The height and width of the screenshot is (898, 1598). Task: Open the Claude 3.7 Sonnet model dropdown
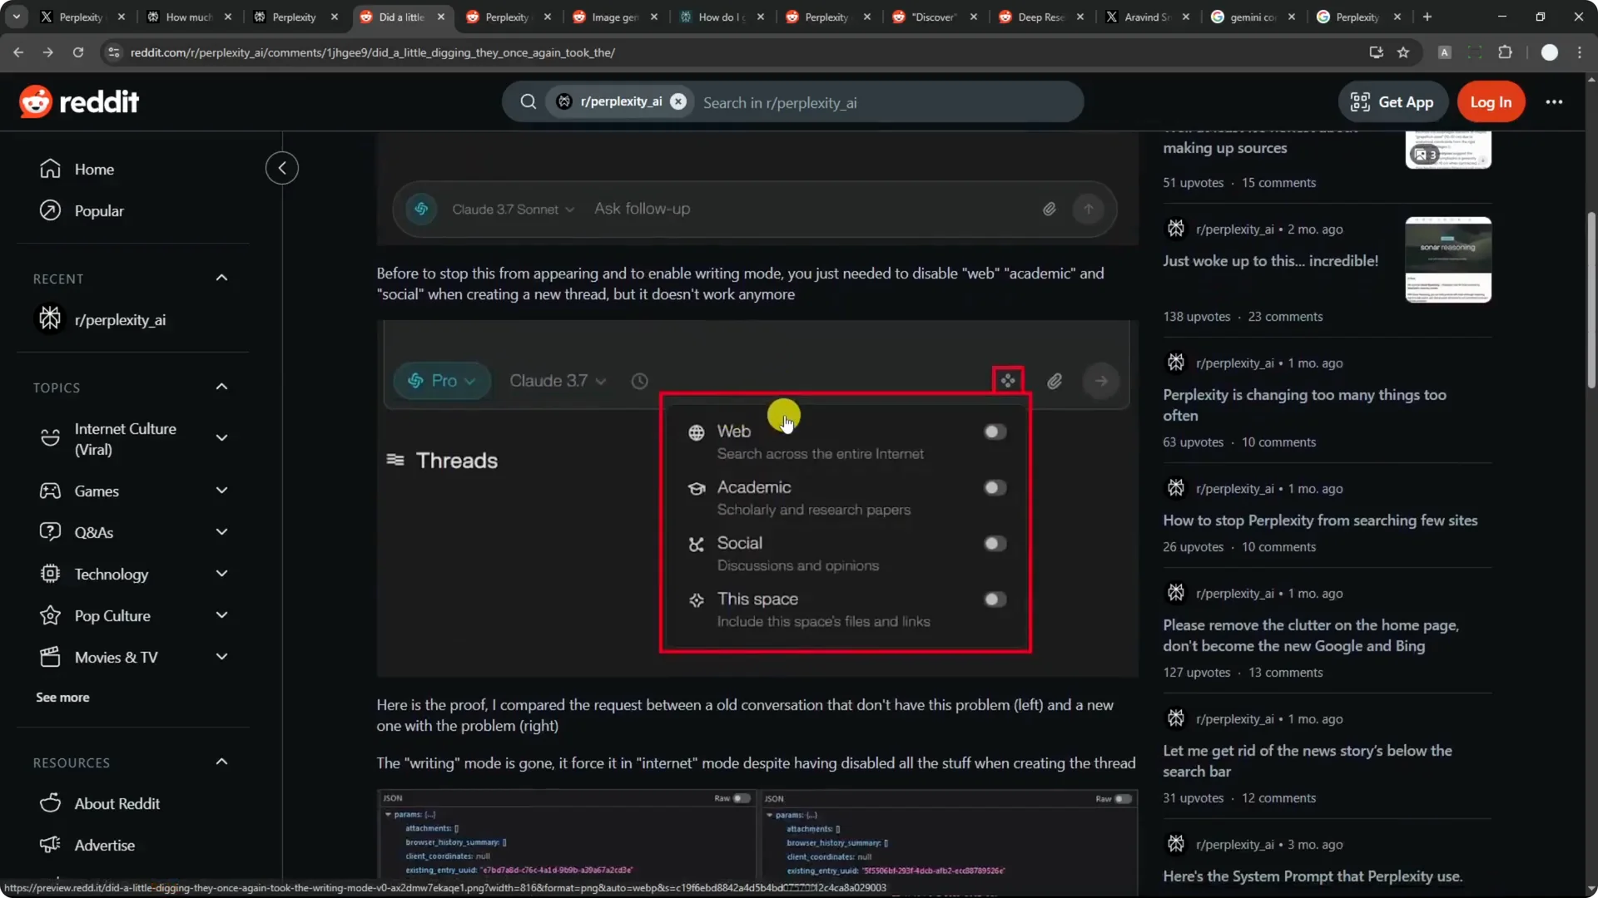(x=511, y=209)
